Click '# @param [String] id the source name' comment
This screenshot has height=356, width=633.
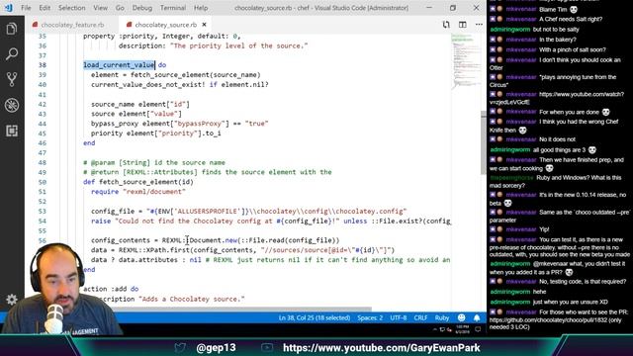[x=154, y=162]
